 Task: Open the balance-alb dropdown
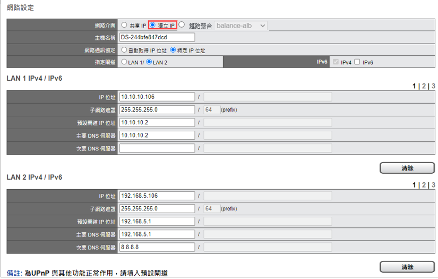point(241,26)
